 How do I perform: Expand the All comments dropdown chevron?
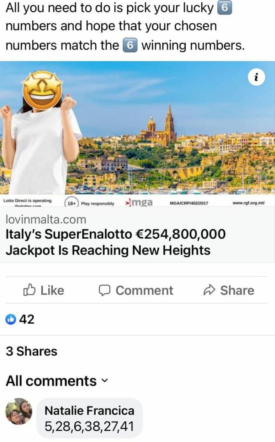coord(104,381)
